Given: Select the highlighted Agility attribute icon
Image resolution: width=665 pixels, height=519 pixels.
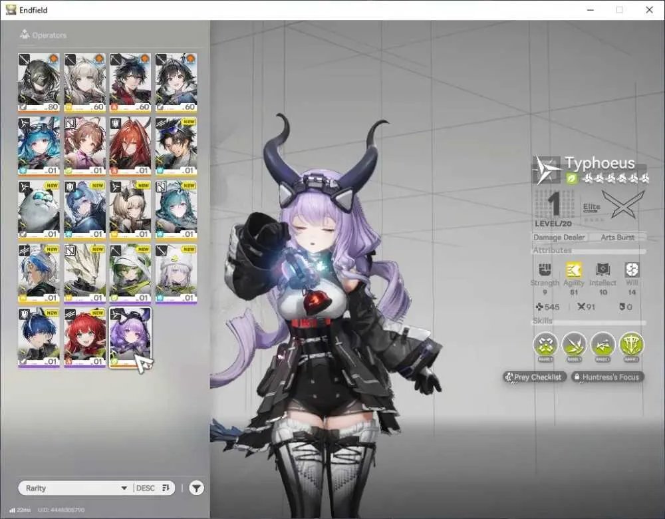Looking at the screenshot, I should (x=573, y=269).
